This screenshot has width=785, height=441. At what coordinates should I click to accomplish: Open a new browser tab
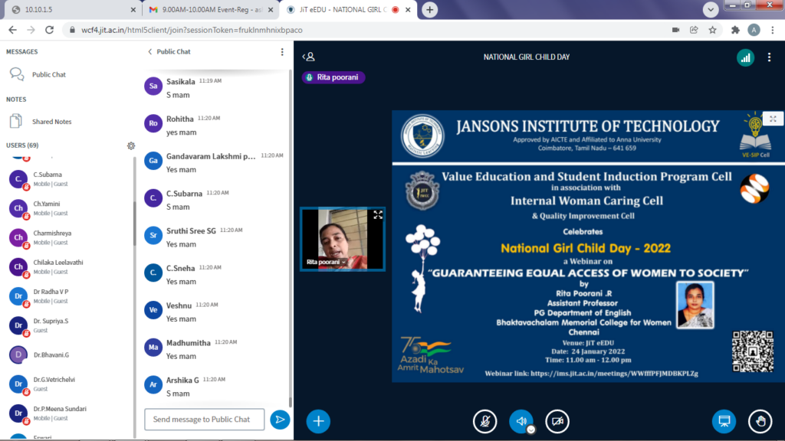[430, 10]
